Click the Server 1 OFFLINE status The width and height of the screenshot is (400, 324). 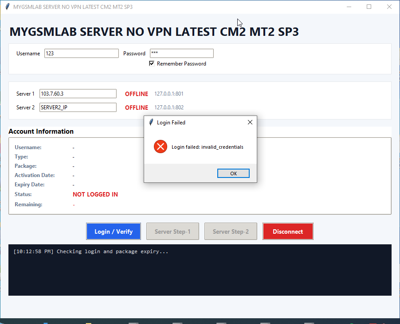pos(137,94)
